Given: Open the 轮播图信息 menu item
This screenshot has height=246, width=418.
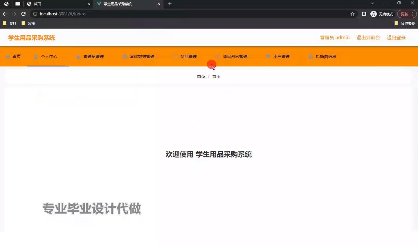Looking at the screenshot, I should [x=326, y=57].
